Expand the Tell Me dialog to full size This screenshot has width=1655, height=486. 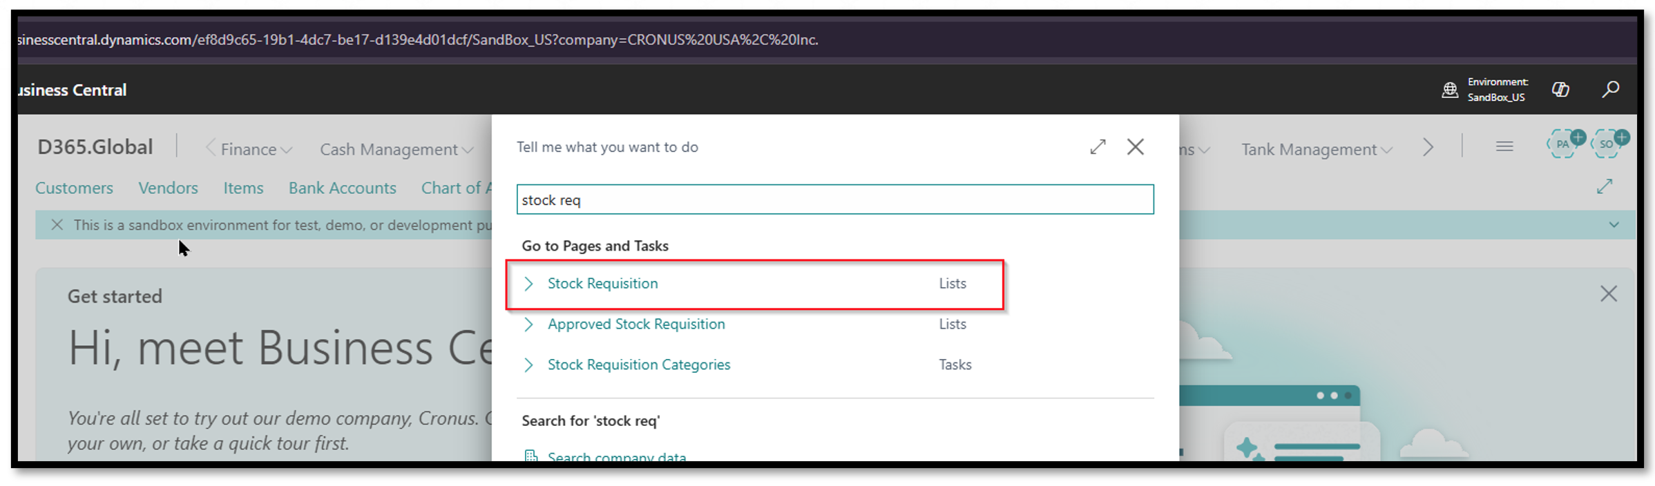coord(1098,147)
